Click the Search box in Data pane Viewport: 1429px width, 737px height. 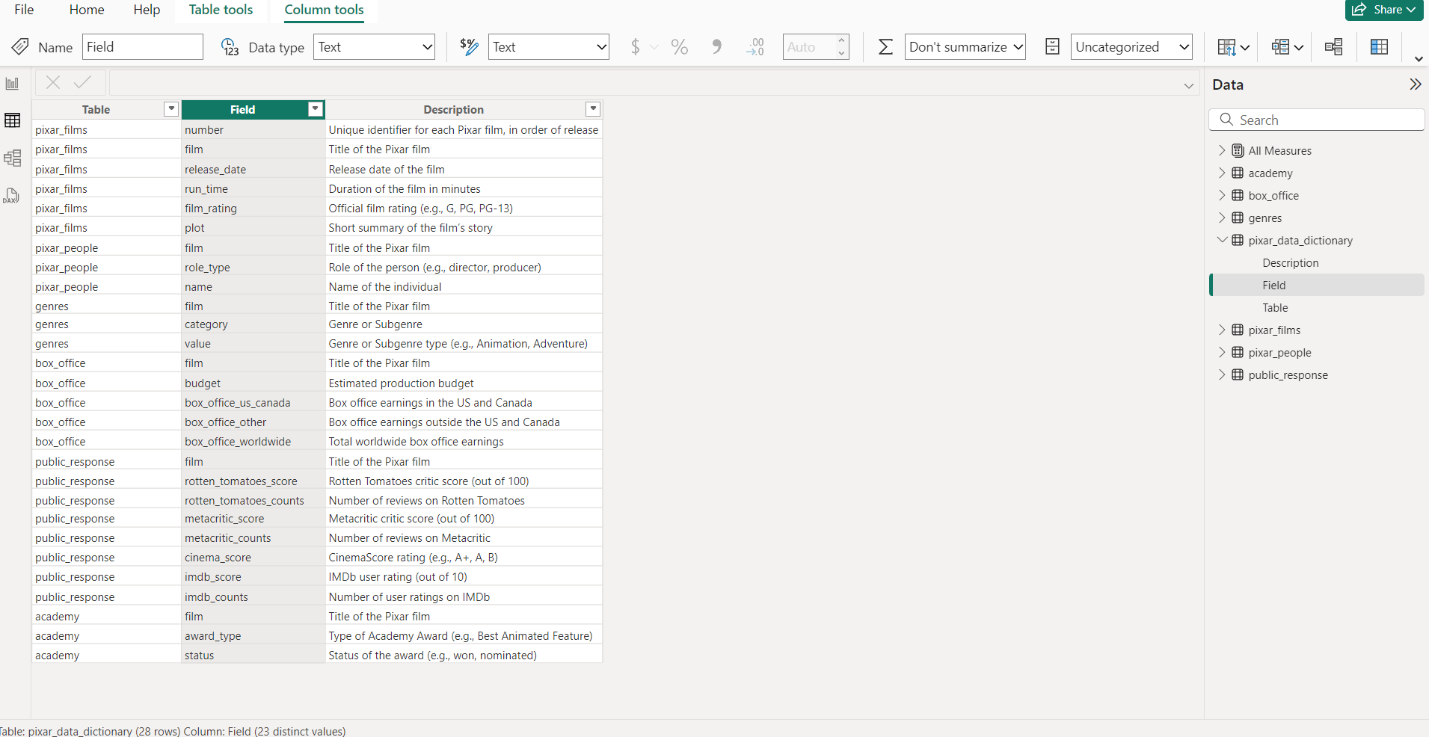click(1316, 120)
